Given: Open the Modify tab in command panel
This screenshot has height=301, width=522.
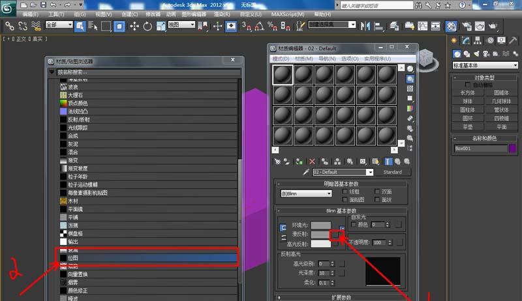Looking at the screenshot, I should [466, 40].
